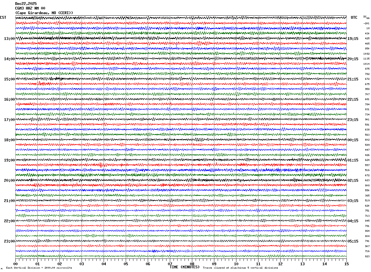Click the 'CST' timezone label
This screenshot has height=272, width=371.
click(3, 17)
